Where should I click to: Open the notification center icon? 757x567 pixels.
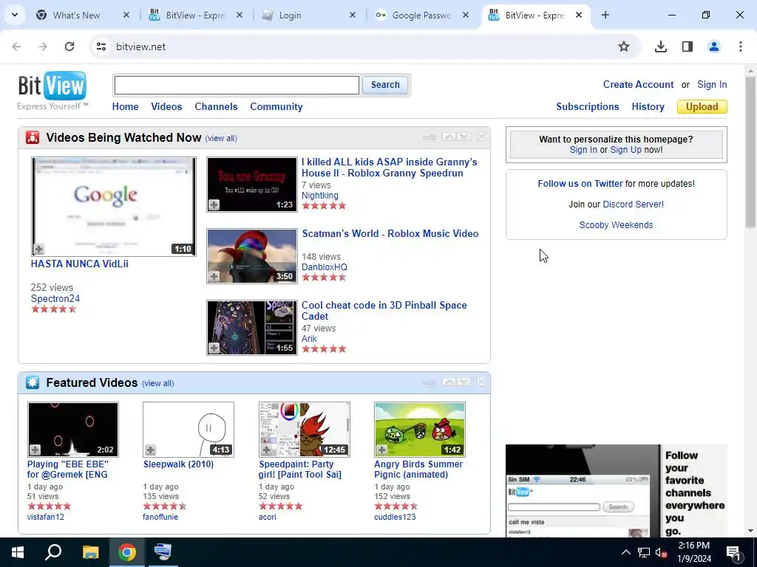point(733,552)
